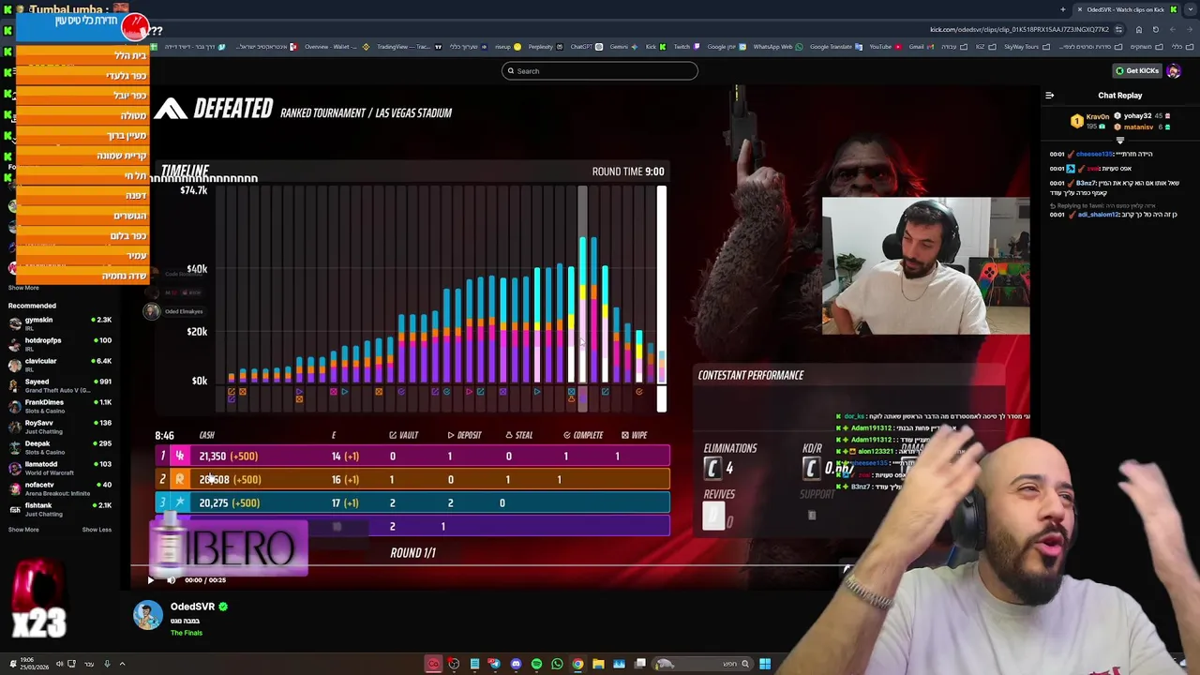
Task: Open the Get KICKs button
Action: 1137,71
